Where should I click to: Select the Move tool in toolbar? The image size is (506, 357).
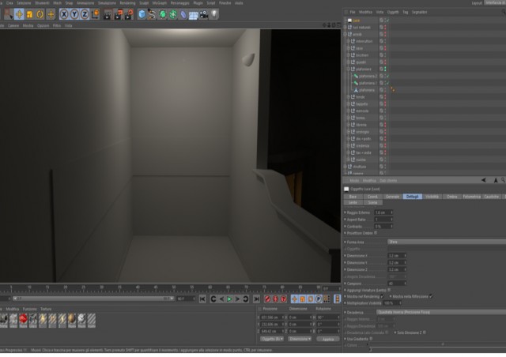pos(19,14)
